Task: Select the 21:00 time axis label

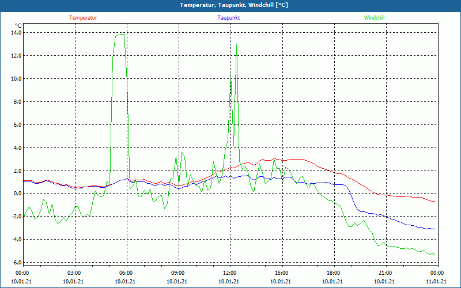Action: point(385,273)
